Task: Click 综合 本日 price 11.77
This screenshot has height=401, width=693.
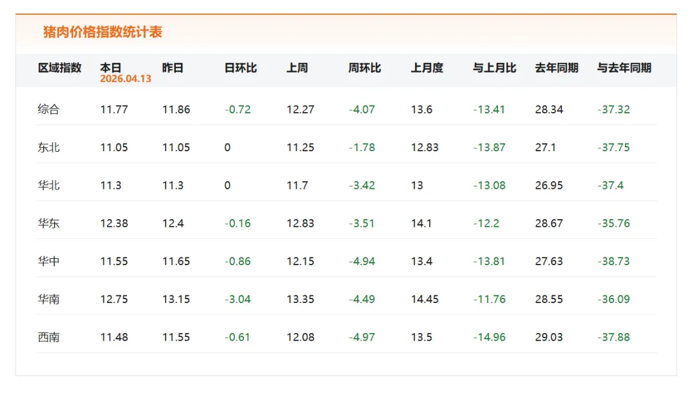Action: click(x=114, y=110)
